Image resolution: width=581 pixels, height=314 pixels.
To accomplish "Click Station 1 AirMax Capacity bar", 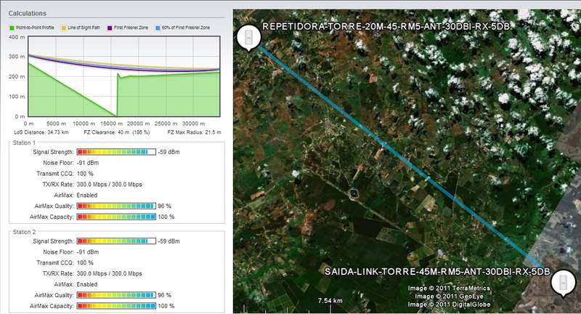I will coord(116,217).
